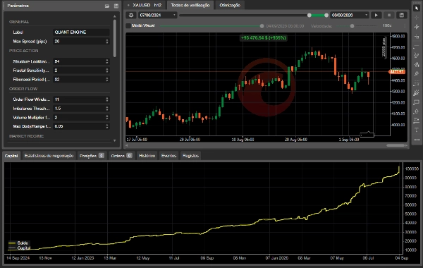The width and height of the screenshot is (423, 268).
Task: Click the Capital legend entry in equity chart
Action: (x=20, y=248)
